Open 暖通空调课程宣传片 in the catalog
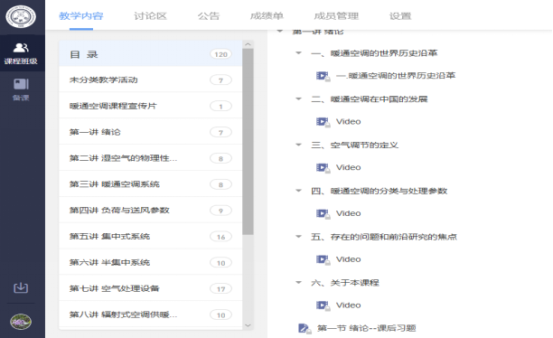 click(151, 106)
